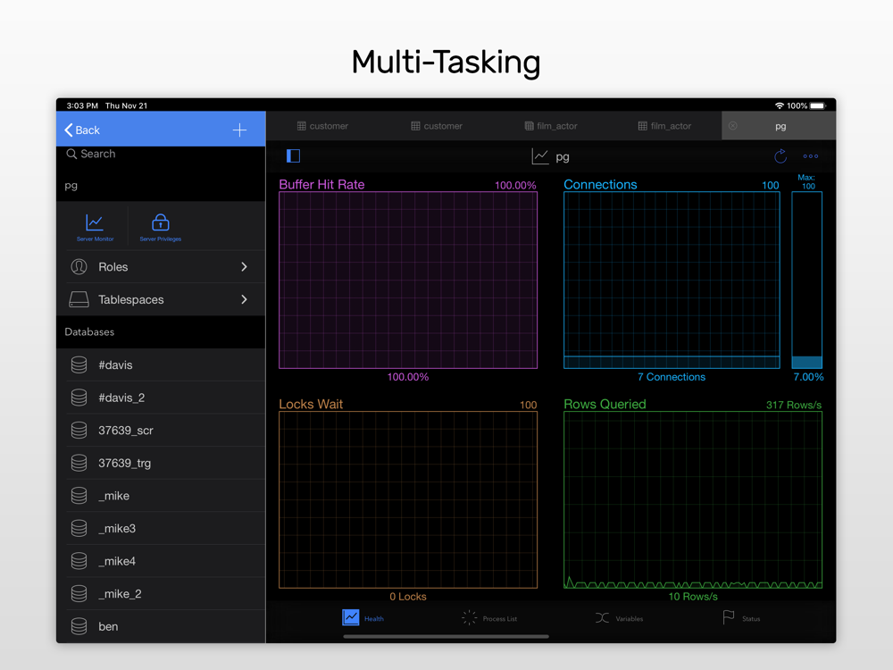Image resolution: width=893 pixels, height=670 pixels.
Task: Select the Health tab
Action: pos(363,618)
